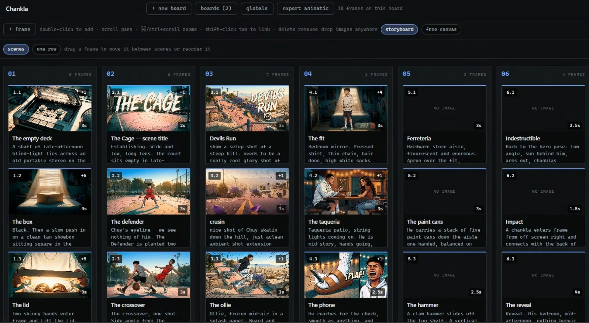This screenshot has width=589, height=323.
Task: Open frame 4.1 The fit thumbnail
Action: [346, 109]
